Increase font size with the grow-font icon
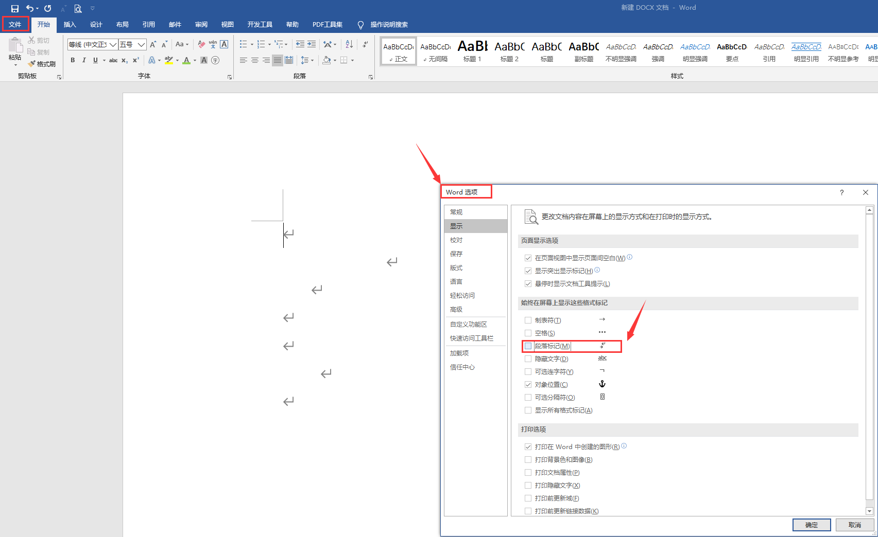Image resolution: width=878 pixels, height=537 pixels. click(x=153, y=44)
